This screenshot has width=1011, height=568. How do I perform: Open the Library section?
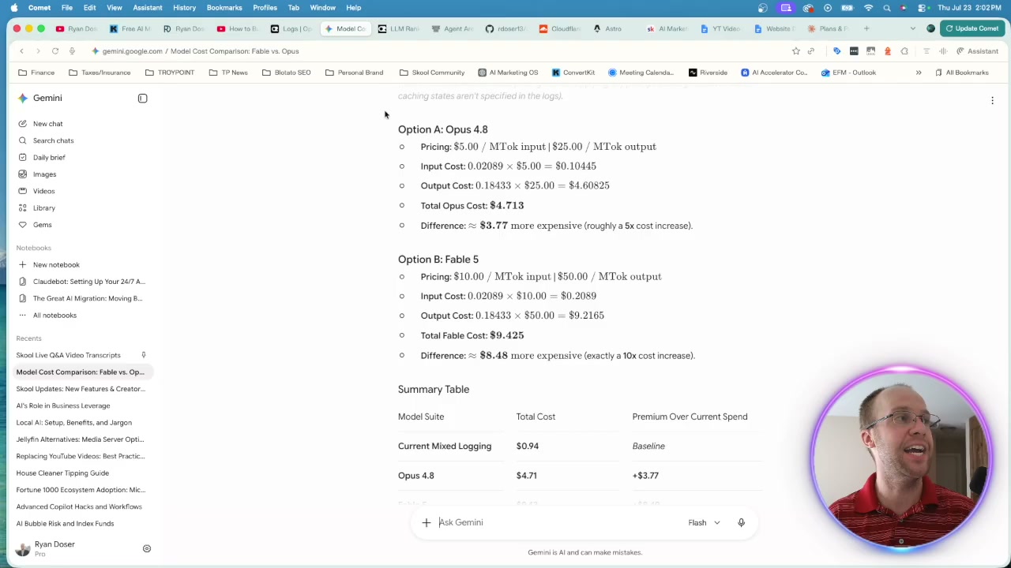click(43, 208)
